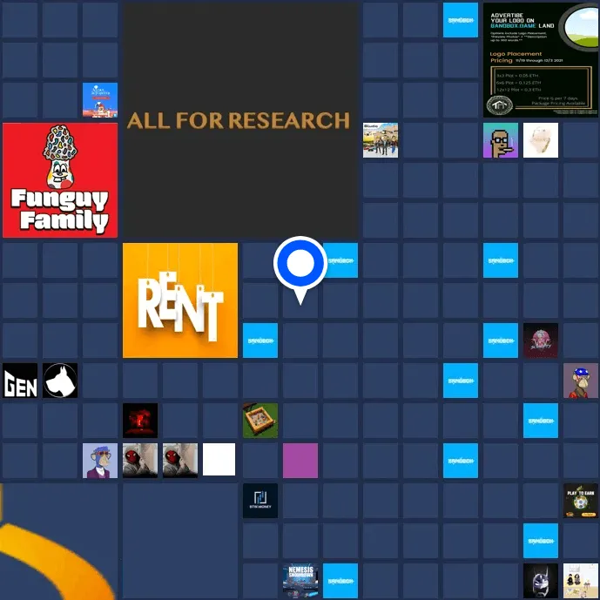Select the Play To Earn land tile
600x600 pixels.
(581, 501)
